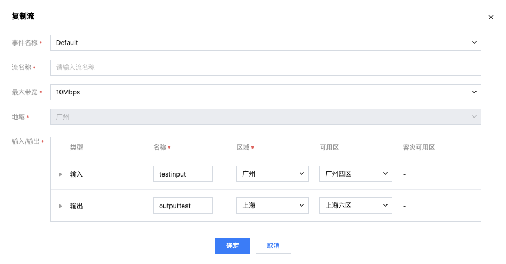
Task: Click the 流名称 text input field
Action: (265, 68)
